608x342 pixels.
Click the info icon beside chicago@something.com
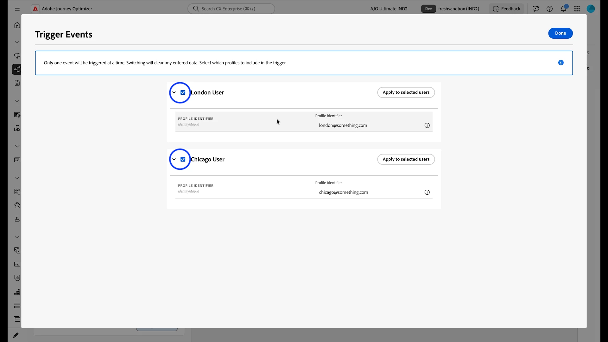tap(427, 192)
